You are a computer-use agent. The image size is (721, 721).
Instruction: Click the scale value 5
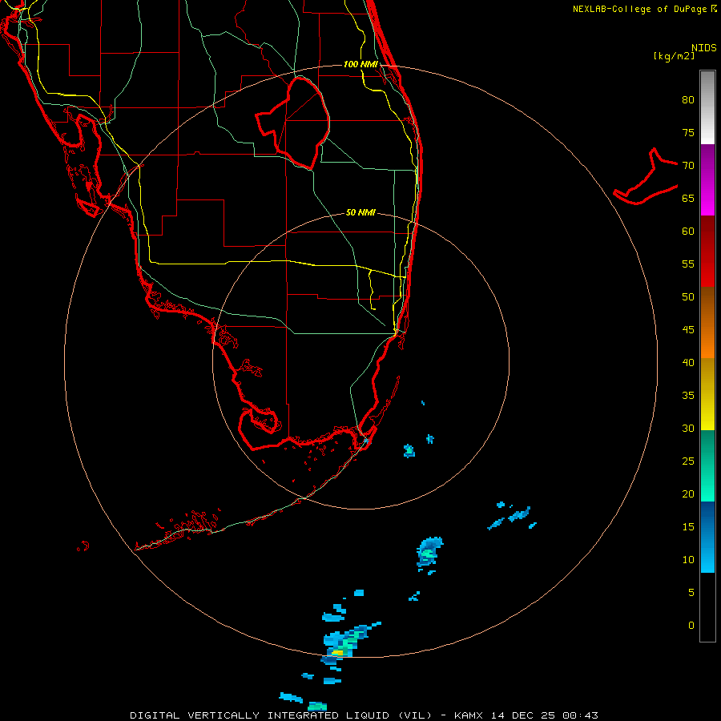pyautogui.click(x=691, y=593)
